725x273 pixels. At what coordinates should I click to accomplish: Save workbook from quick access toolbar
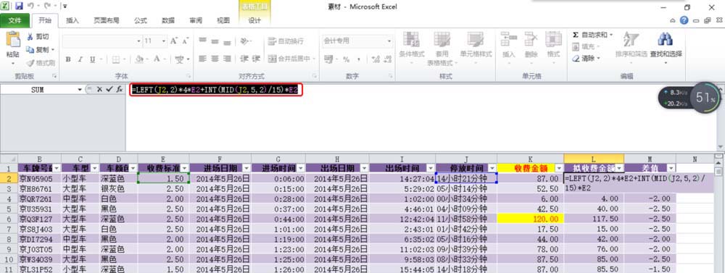pos(19,7)
